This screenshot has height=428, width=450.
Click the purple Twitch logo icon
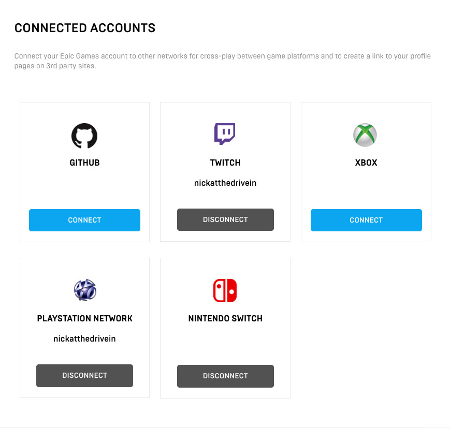(x=225, y=134)
